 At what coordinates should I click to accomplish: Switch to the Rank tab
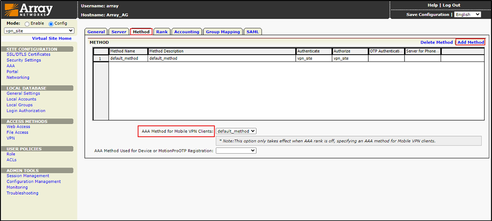coord(162,32)
